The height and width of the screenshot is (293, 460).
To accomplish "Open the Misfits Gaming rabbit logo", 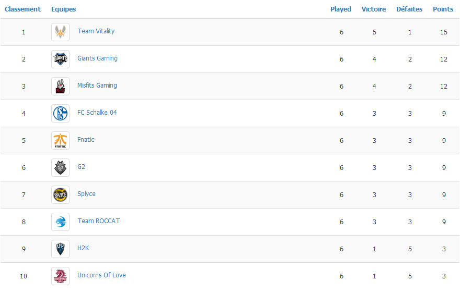I will click(61, 87).
